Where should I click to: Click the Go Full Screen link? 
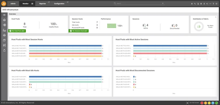194,103
